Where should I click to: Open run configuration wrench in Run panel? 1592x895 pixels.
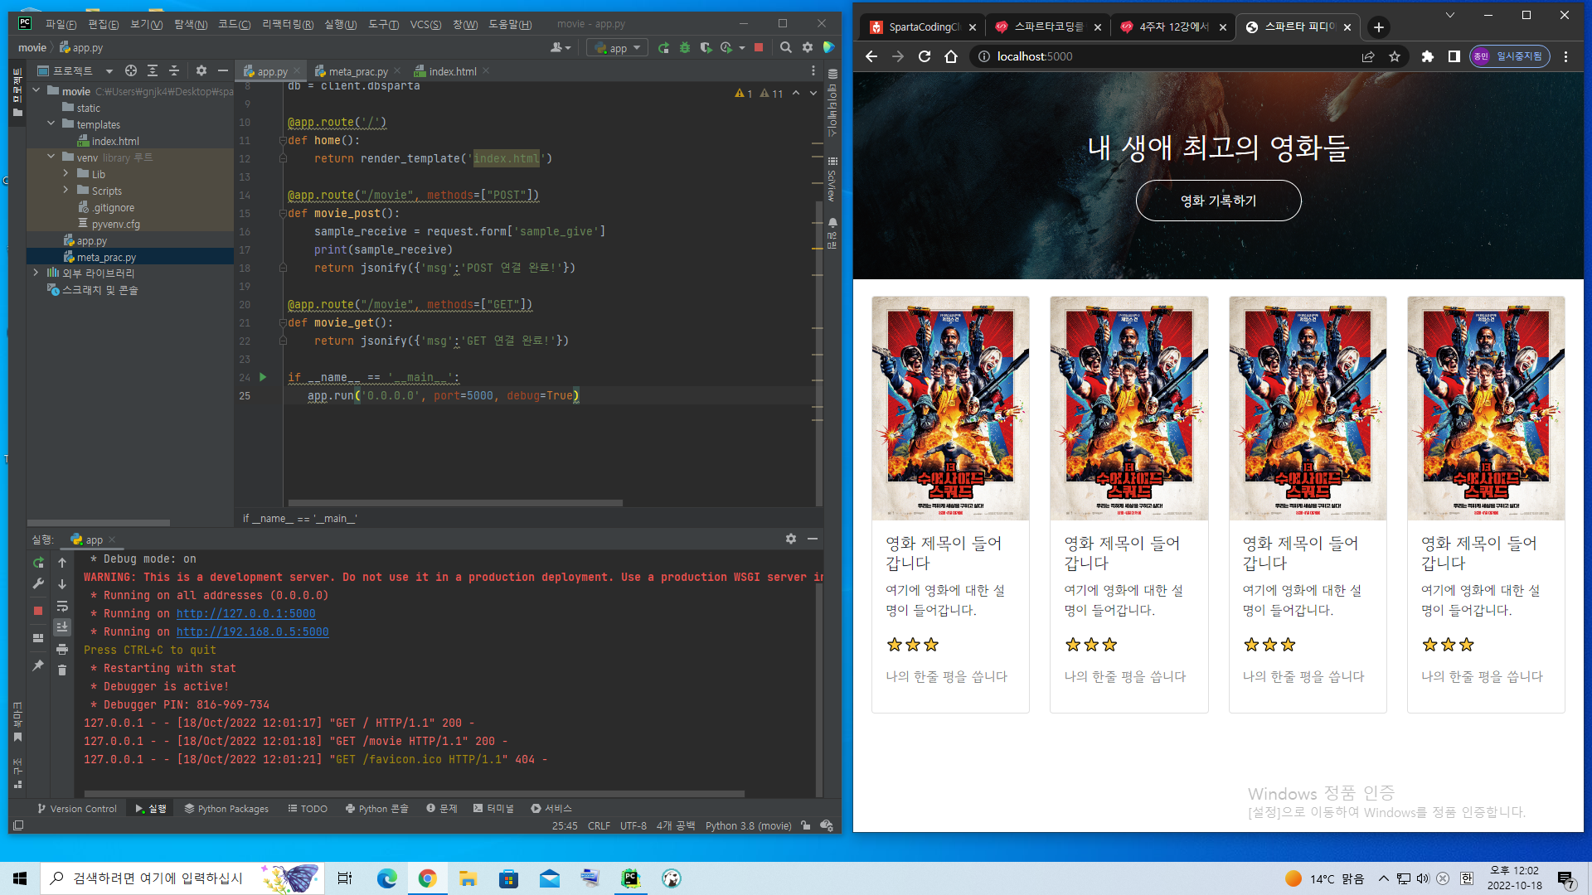coord(38,584)
